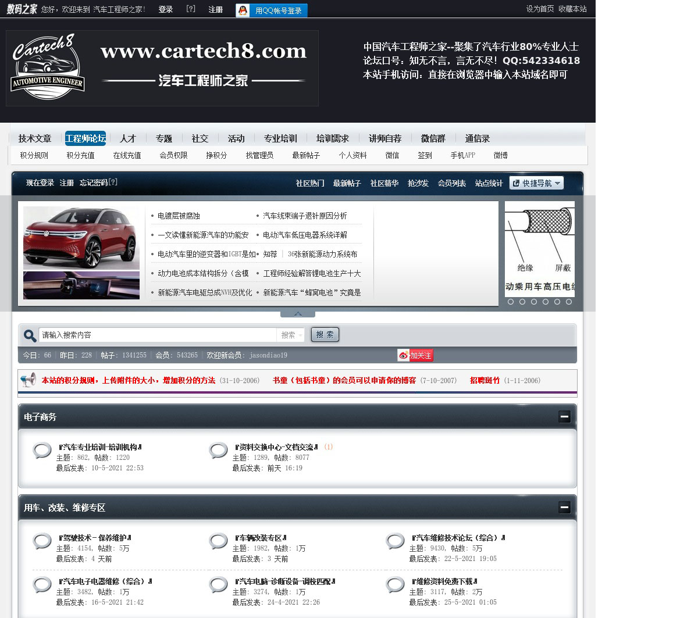Open the 快捷导航 quick navigation dropdown

pos(537,183)
